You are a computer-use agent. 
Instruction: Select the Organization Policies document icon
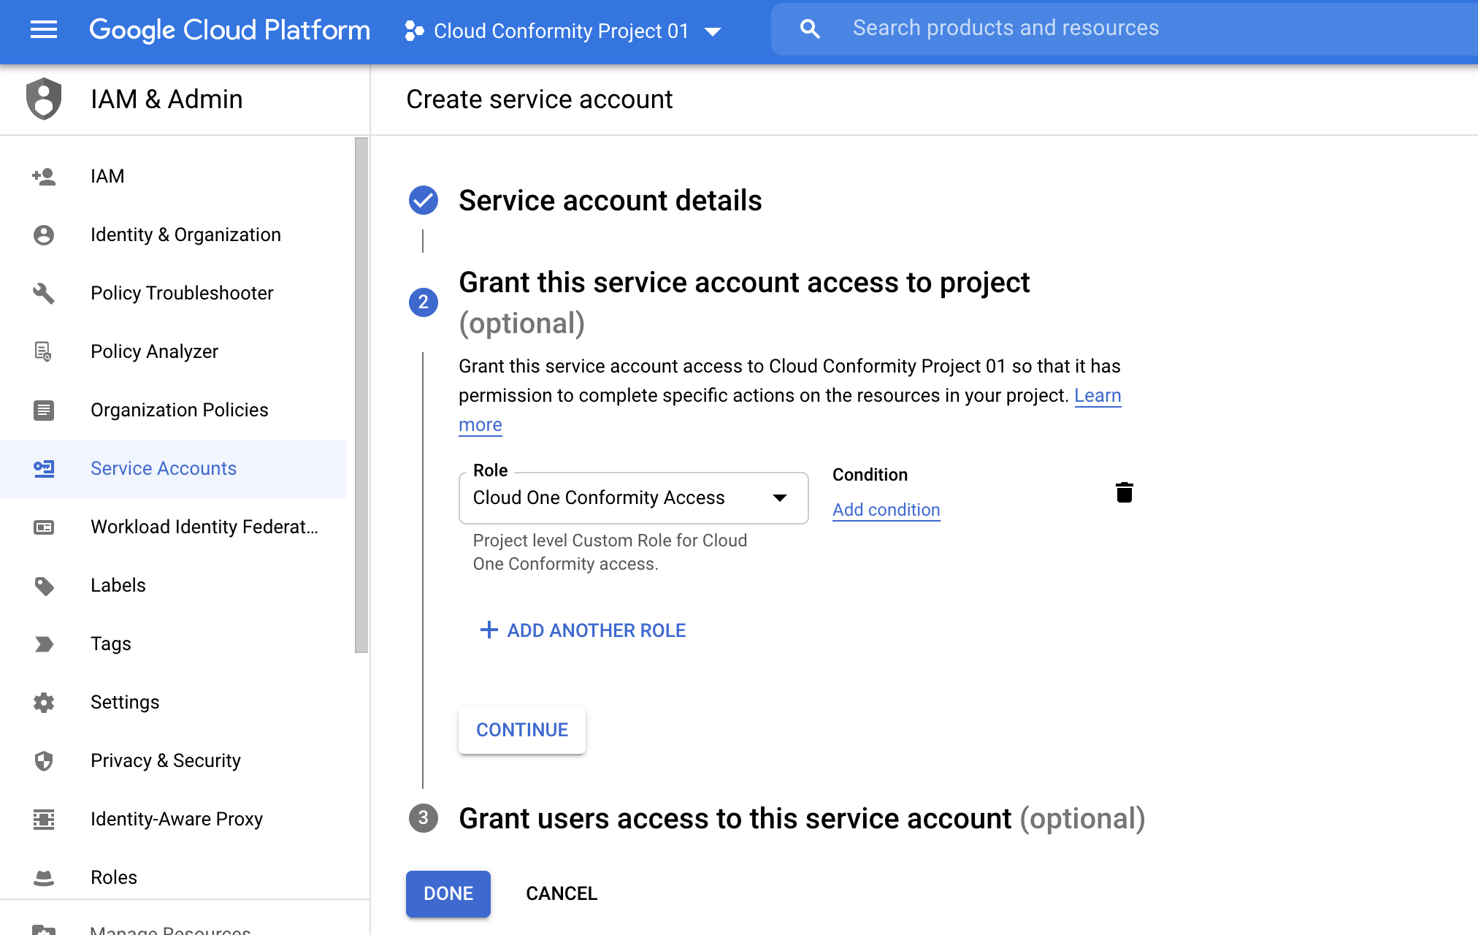click(x=44, y=409)
